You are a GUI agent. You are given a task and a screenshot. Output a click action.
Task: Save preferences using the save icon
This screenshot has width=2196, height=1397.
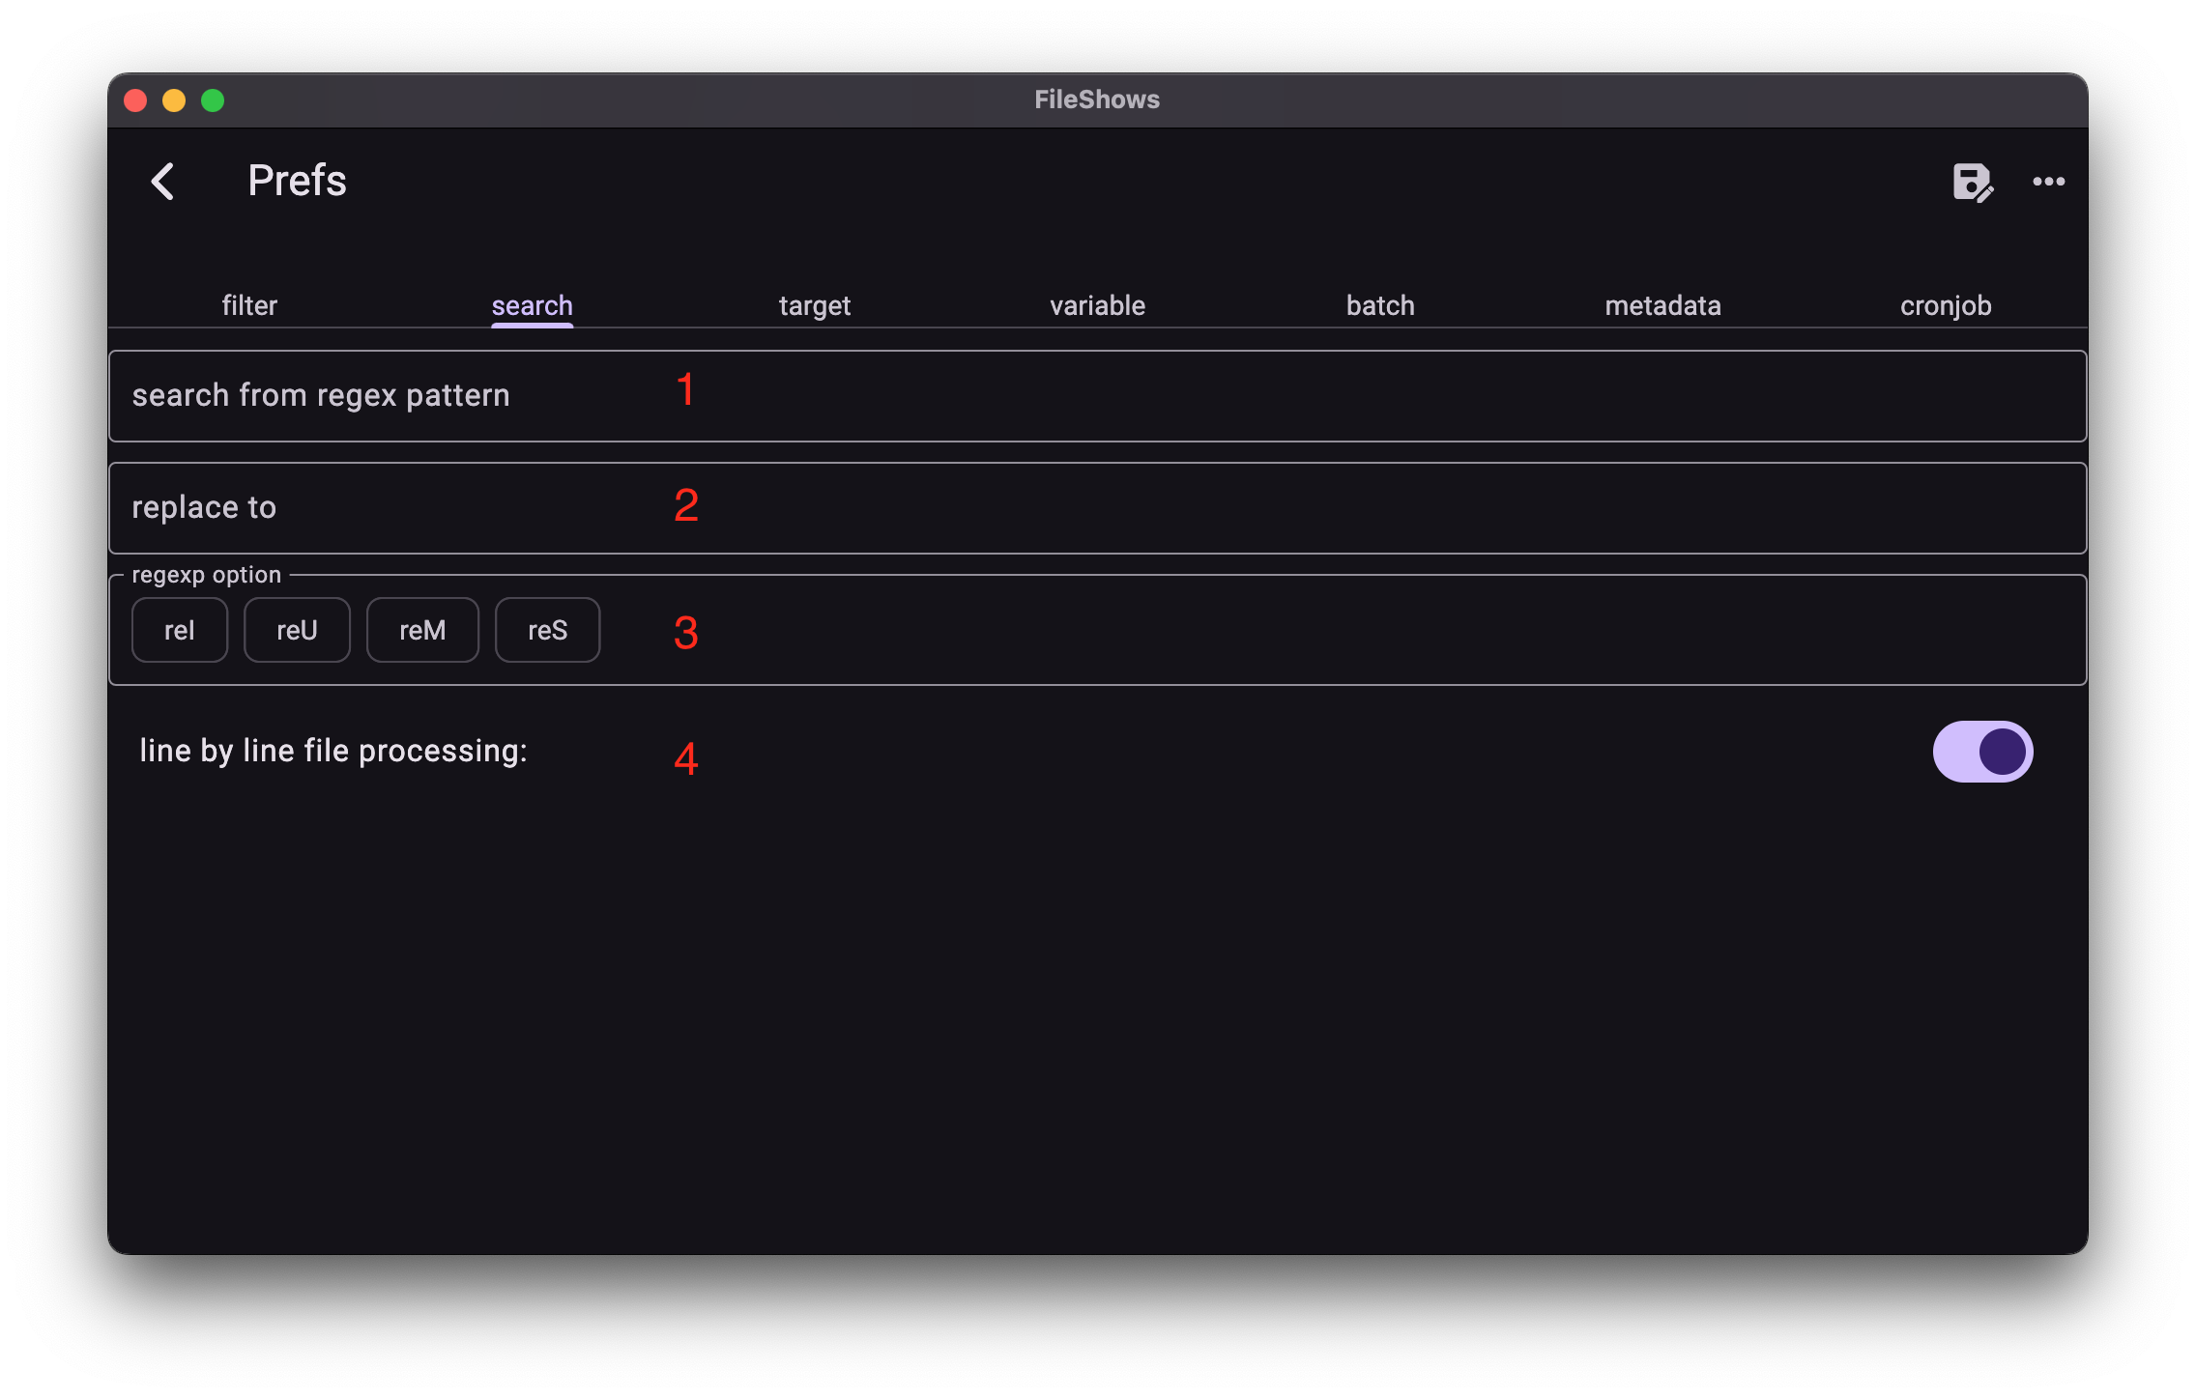(1972, 184)
